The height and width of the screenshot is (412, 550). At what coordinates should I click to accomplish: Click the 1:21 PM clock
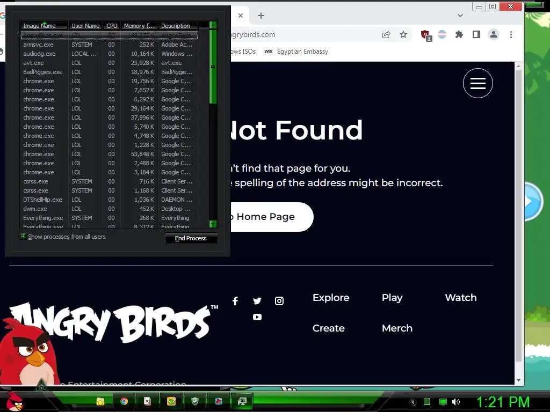pos(503,402)
